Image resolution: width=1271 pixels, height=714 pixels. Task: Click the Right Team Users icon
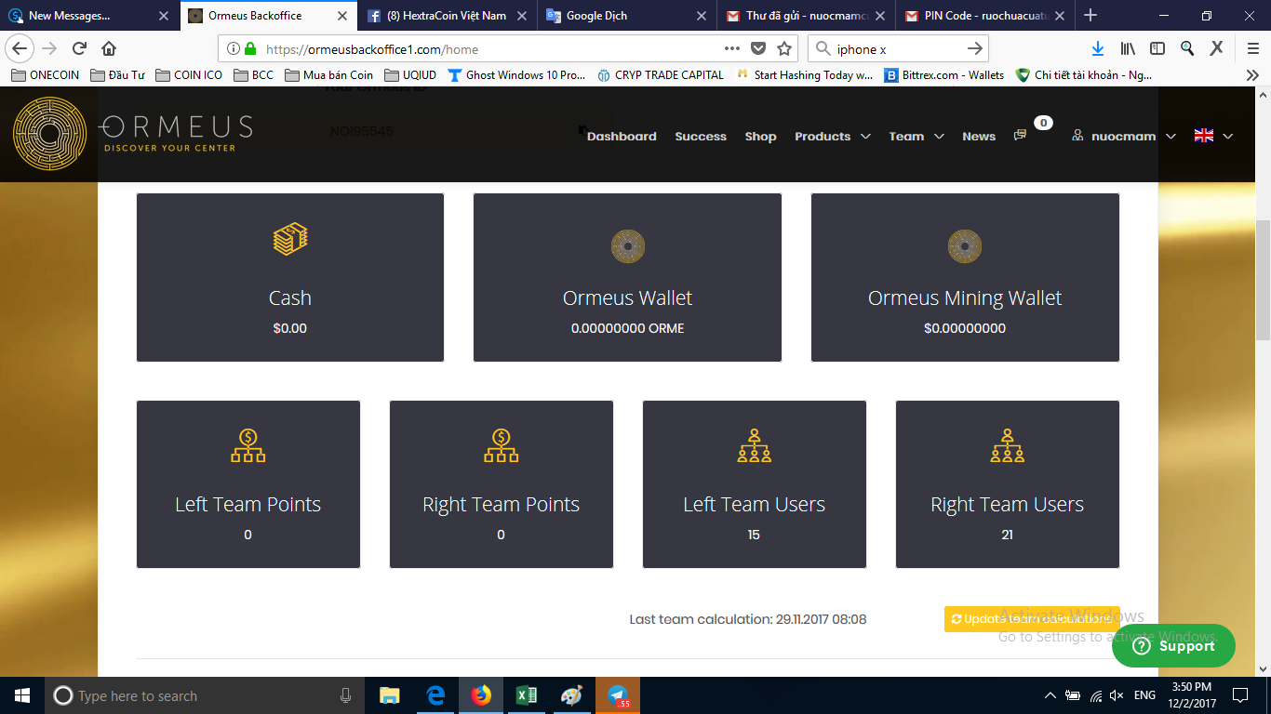click(1008, 445)
